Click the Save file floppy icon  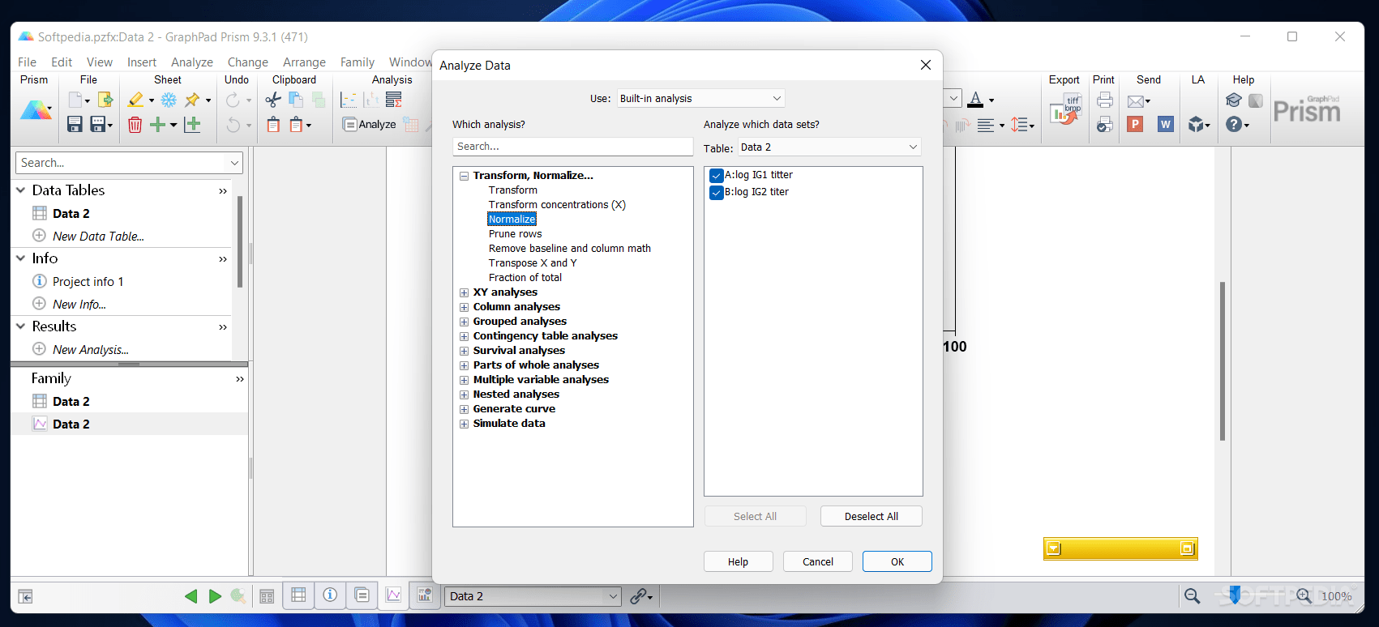(75, 124)
